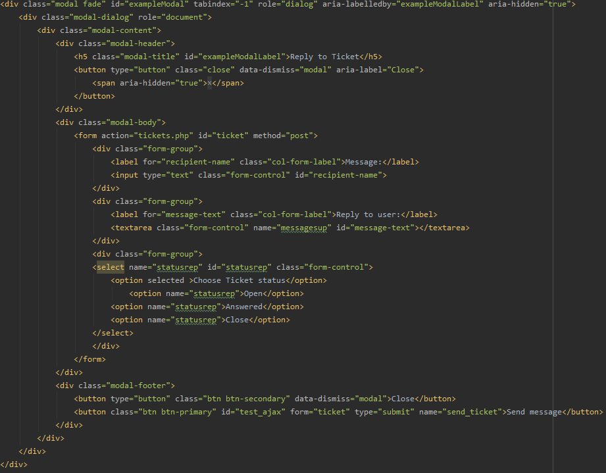Click the class="close" attribute
This screenshot has width=606, height=473.
tap(205, 70)
